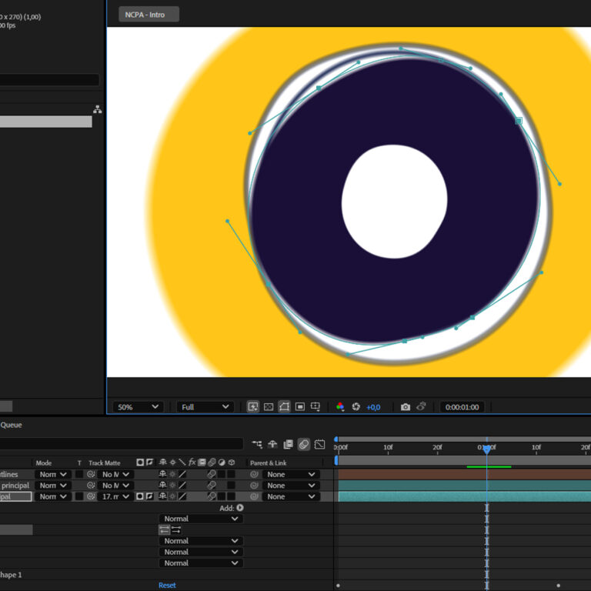Viewport: 591px width, 591px height.
Task: Enable the motion blur switch in timeline
Action: coord(304,445)
